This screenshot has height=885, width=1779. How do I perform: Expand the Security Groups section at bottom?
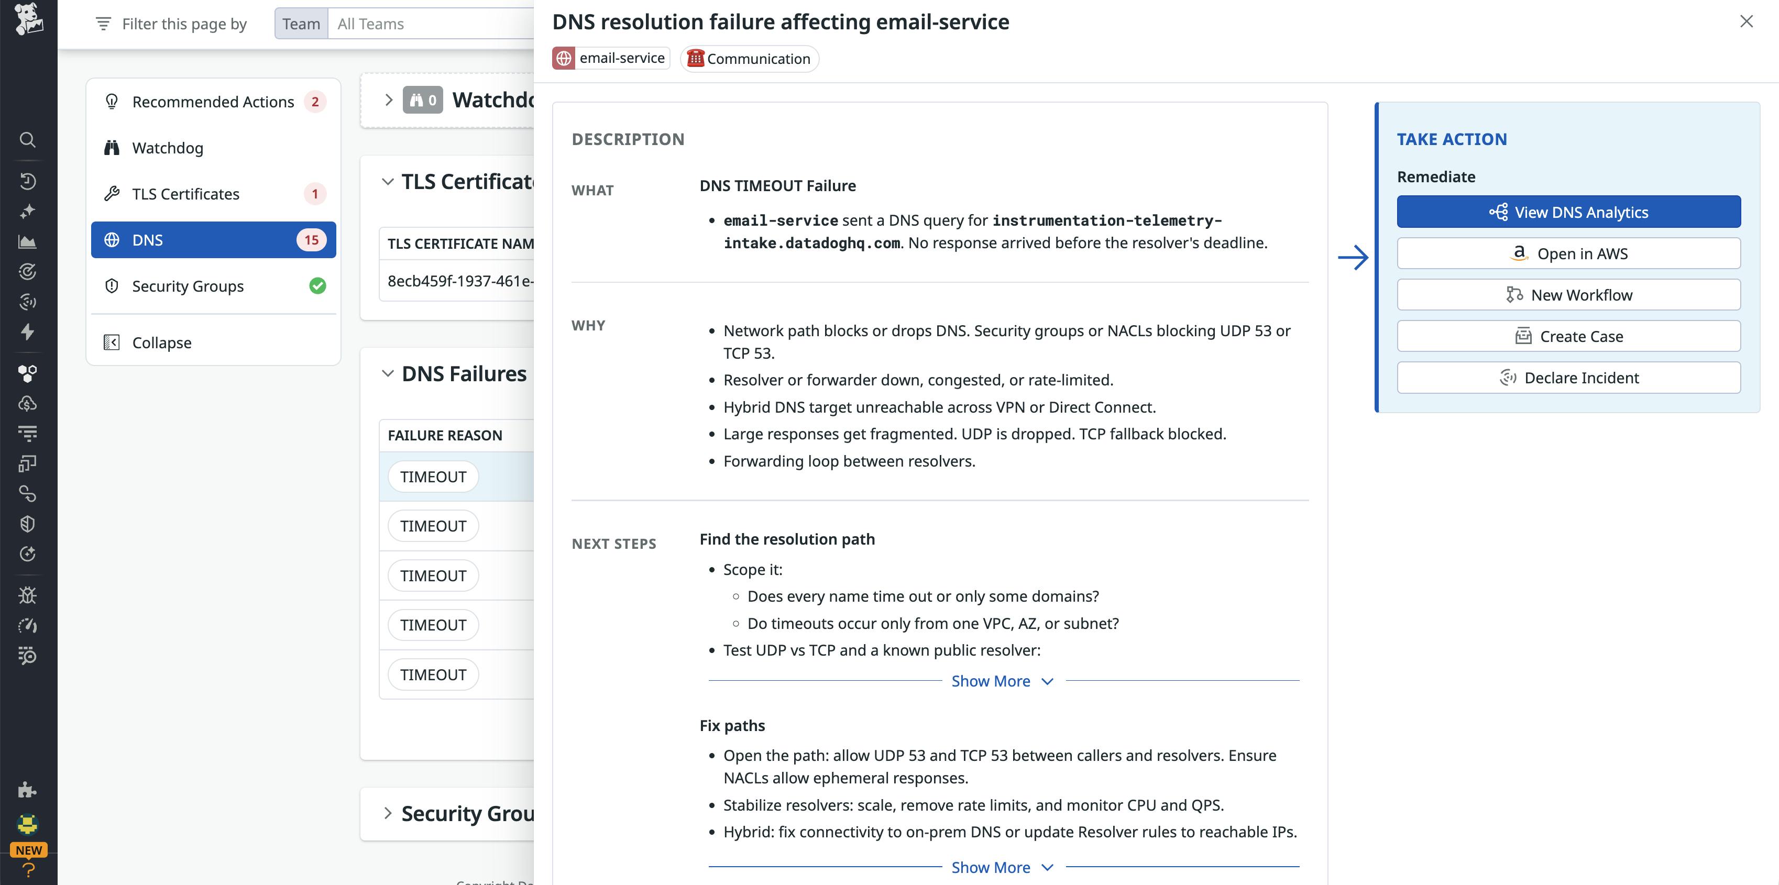pyautogui.click(x=388, y=813)
